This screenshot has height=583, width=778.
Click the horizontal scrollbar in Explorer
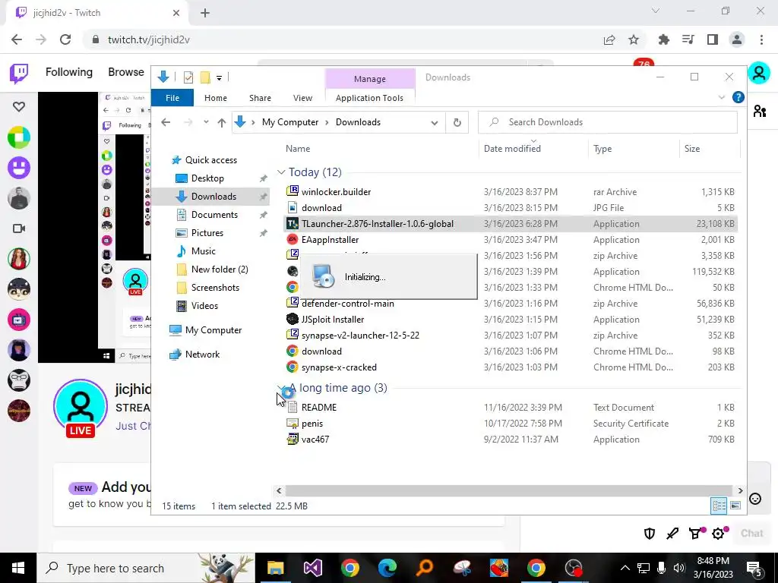coord(508,490)
